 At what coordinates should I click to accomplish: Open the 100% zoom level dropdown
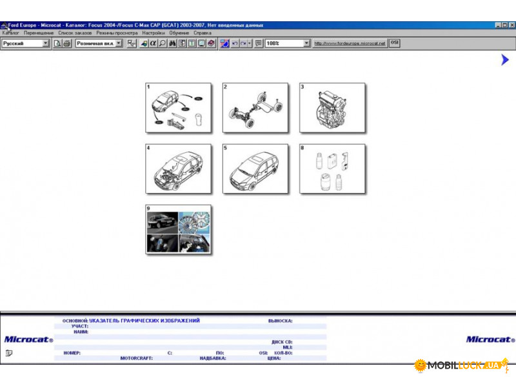point(306,43)
